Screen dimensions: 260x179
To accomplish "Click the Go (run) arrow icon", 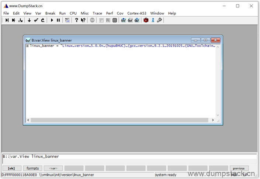I will [x=52, y=20].
